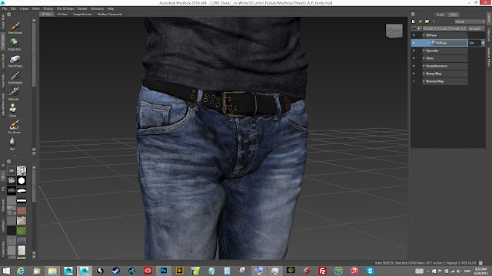The image size is (492, 276).
Task: Click the Windows Start button
Action: tap(6, 271)
